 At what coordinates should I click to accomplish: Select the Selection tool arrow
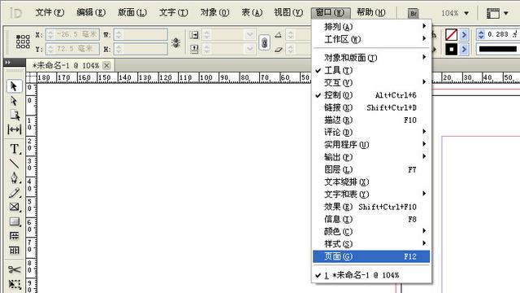click(x=14, y=86)
